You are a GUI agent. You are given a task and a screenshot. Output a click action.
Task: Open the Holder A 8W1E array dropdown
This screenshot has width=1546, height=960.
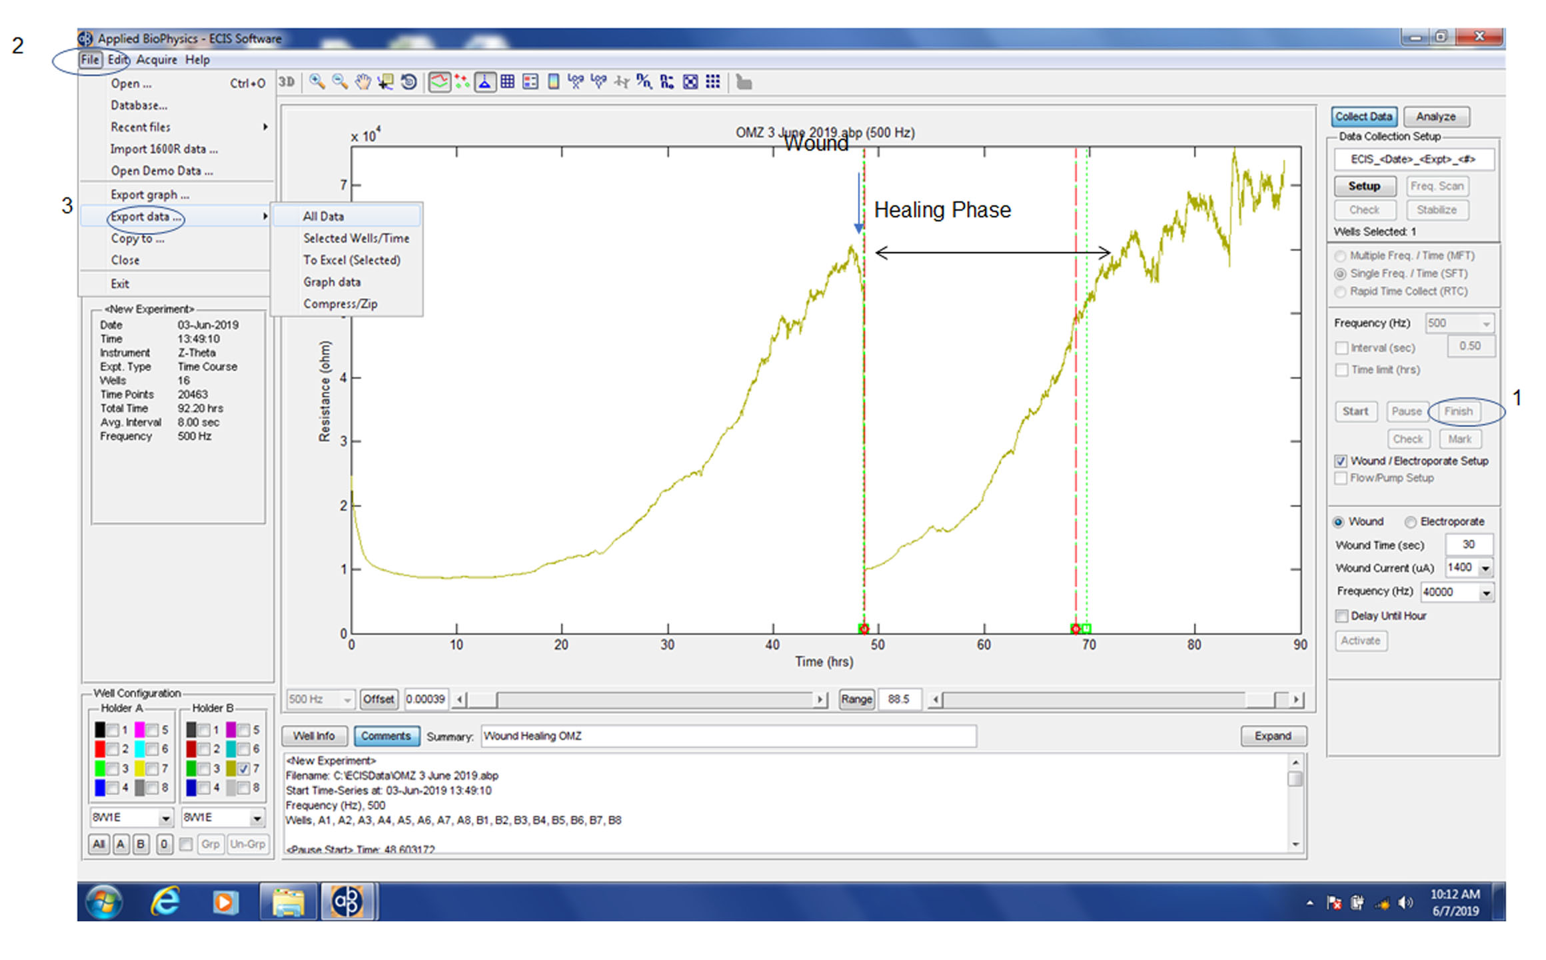click(132, 817)
